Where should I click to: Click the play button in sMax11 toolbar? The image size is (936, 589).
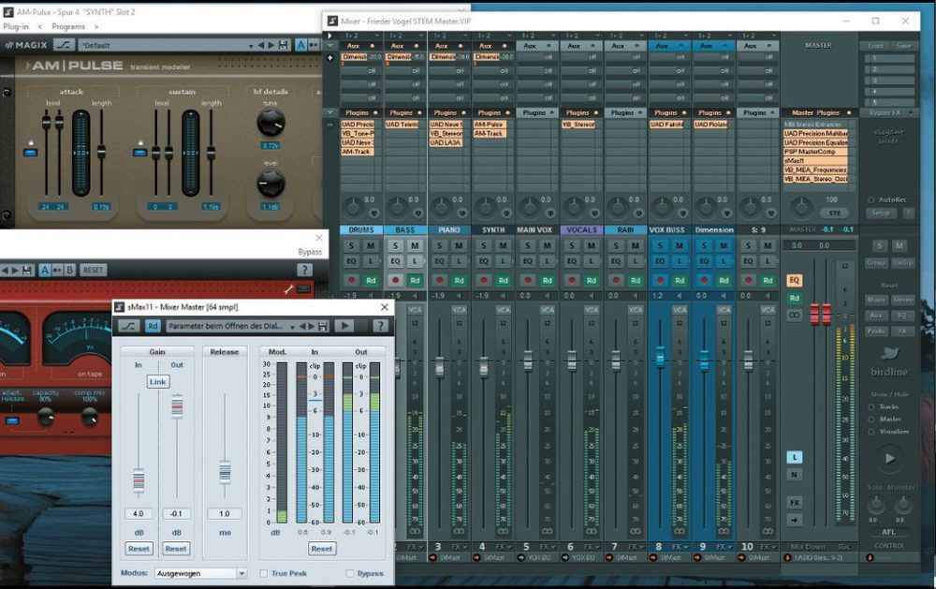pos(344,326)
